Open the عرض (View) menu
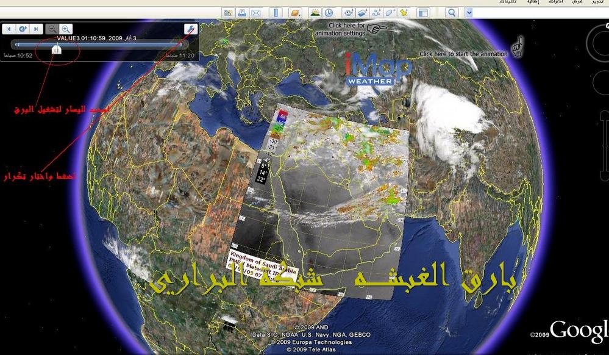The image size is (609, 355). coord(577,2)
